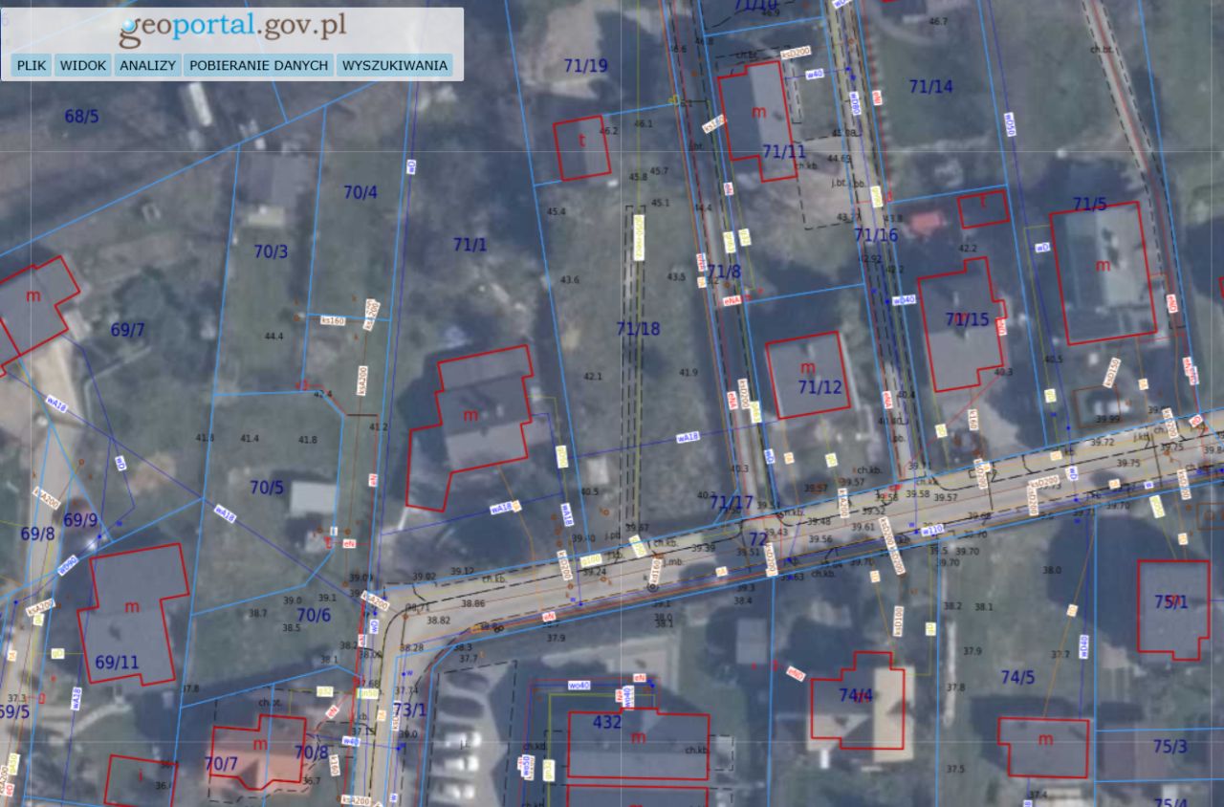
Task: Select parcel label 73/1
Action: pos(409,709)
